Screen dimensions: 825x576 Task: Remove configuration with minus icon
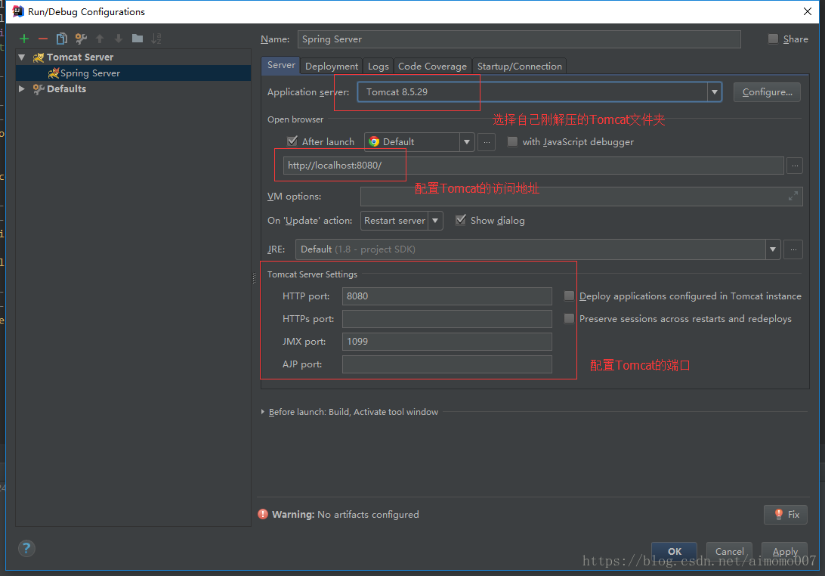(x=43, y=39)
